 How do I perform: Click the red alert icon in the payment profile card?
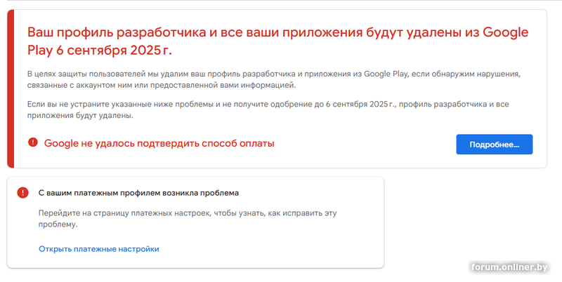[x=23, y=192]
